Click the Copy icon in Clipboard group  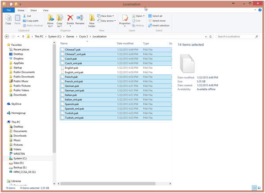coord(8,18)
